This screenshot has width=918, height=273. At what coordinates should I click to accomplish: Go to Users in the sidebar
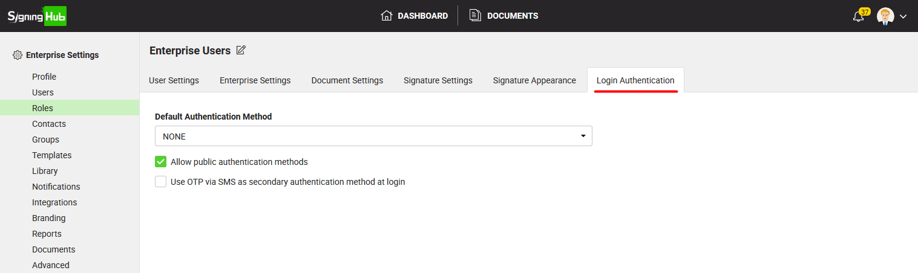coord(43,92)
